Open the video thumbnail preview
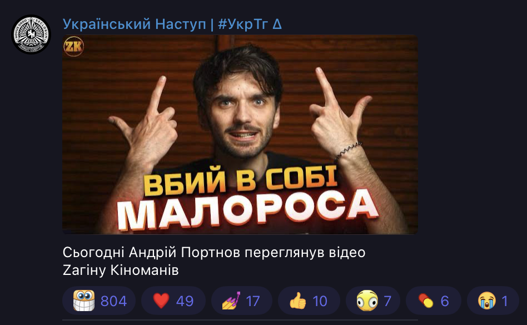The height and width of the screenshot is (325, 527). click(x=240, y=135)
